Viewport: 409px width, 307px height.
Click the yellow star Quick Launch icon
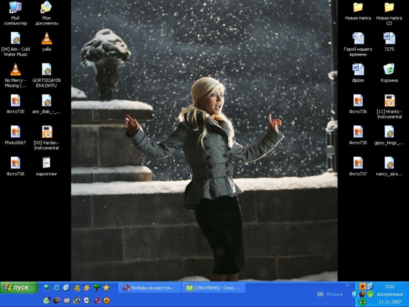point(106,288)
